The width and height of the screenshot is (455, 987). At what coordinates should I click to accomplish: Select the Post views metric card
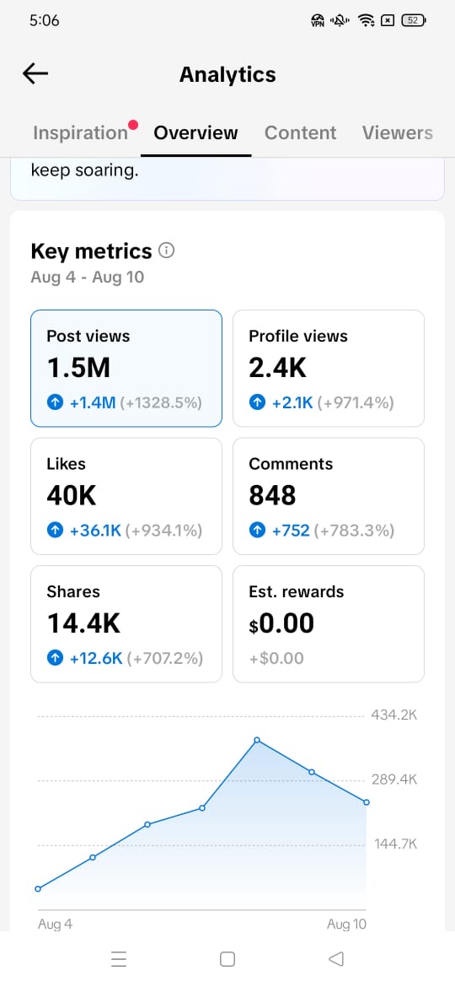pyautogui.click(x=126, y=369)
